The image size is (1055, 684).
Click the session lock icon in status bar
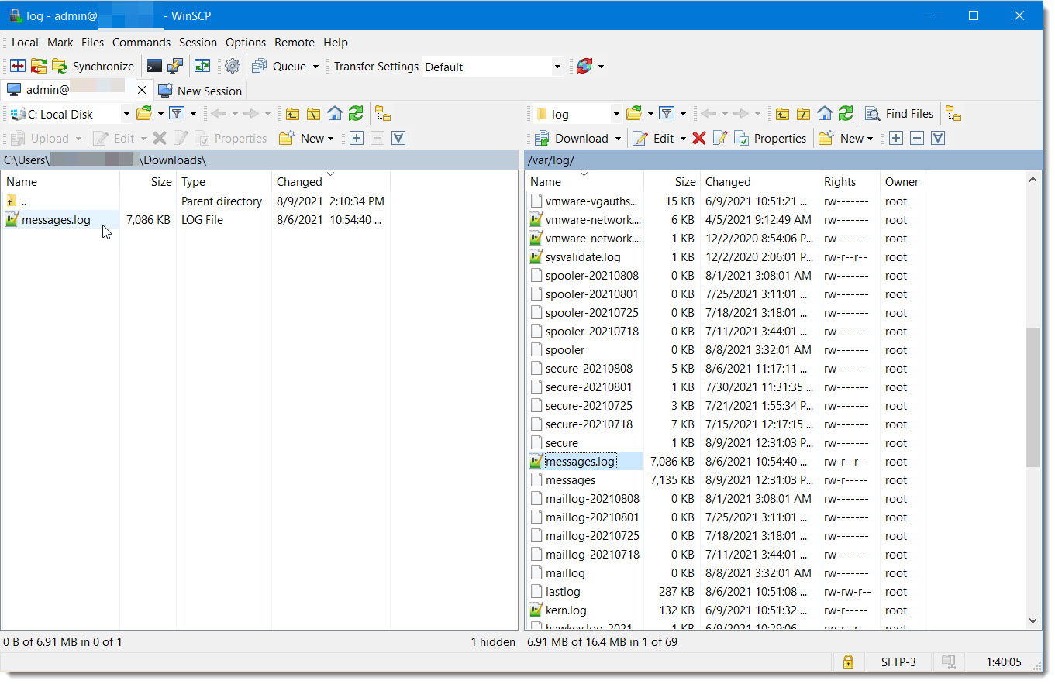click(x=848, y=662)
